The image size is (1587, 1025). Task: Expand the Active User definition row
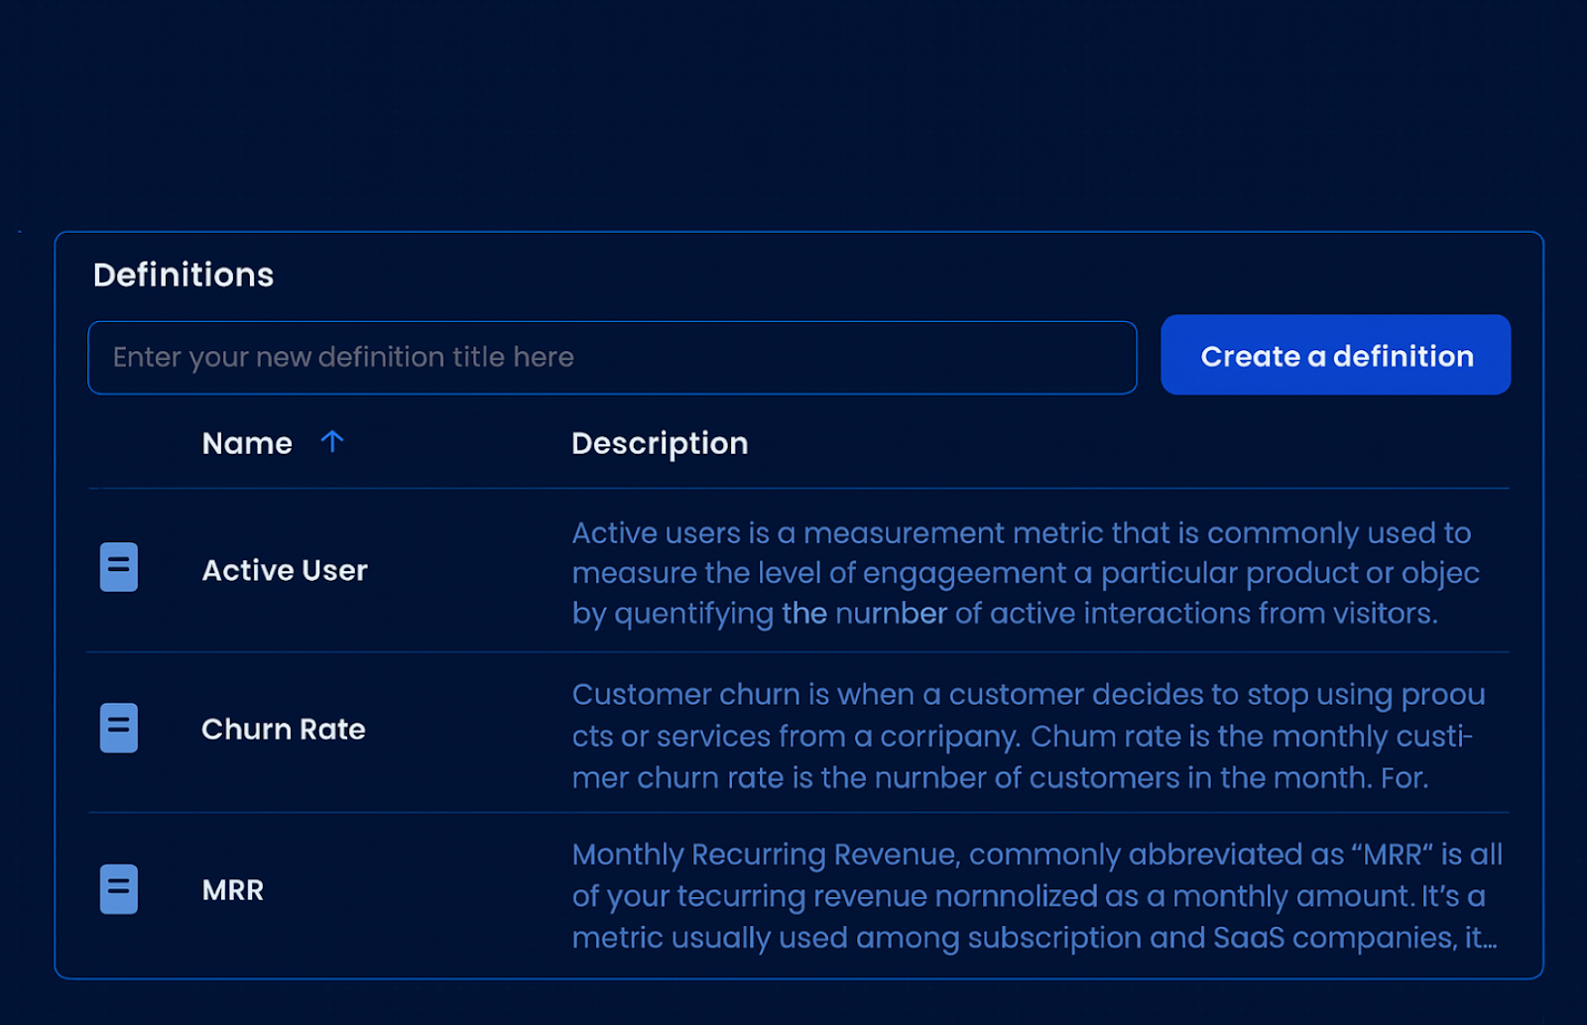(x=285, y=570)
